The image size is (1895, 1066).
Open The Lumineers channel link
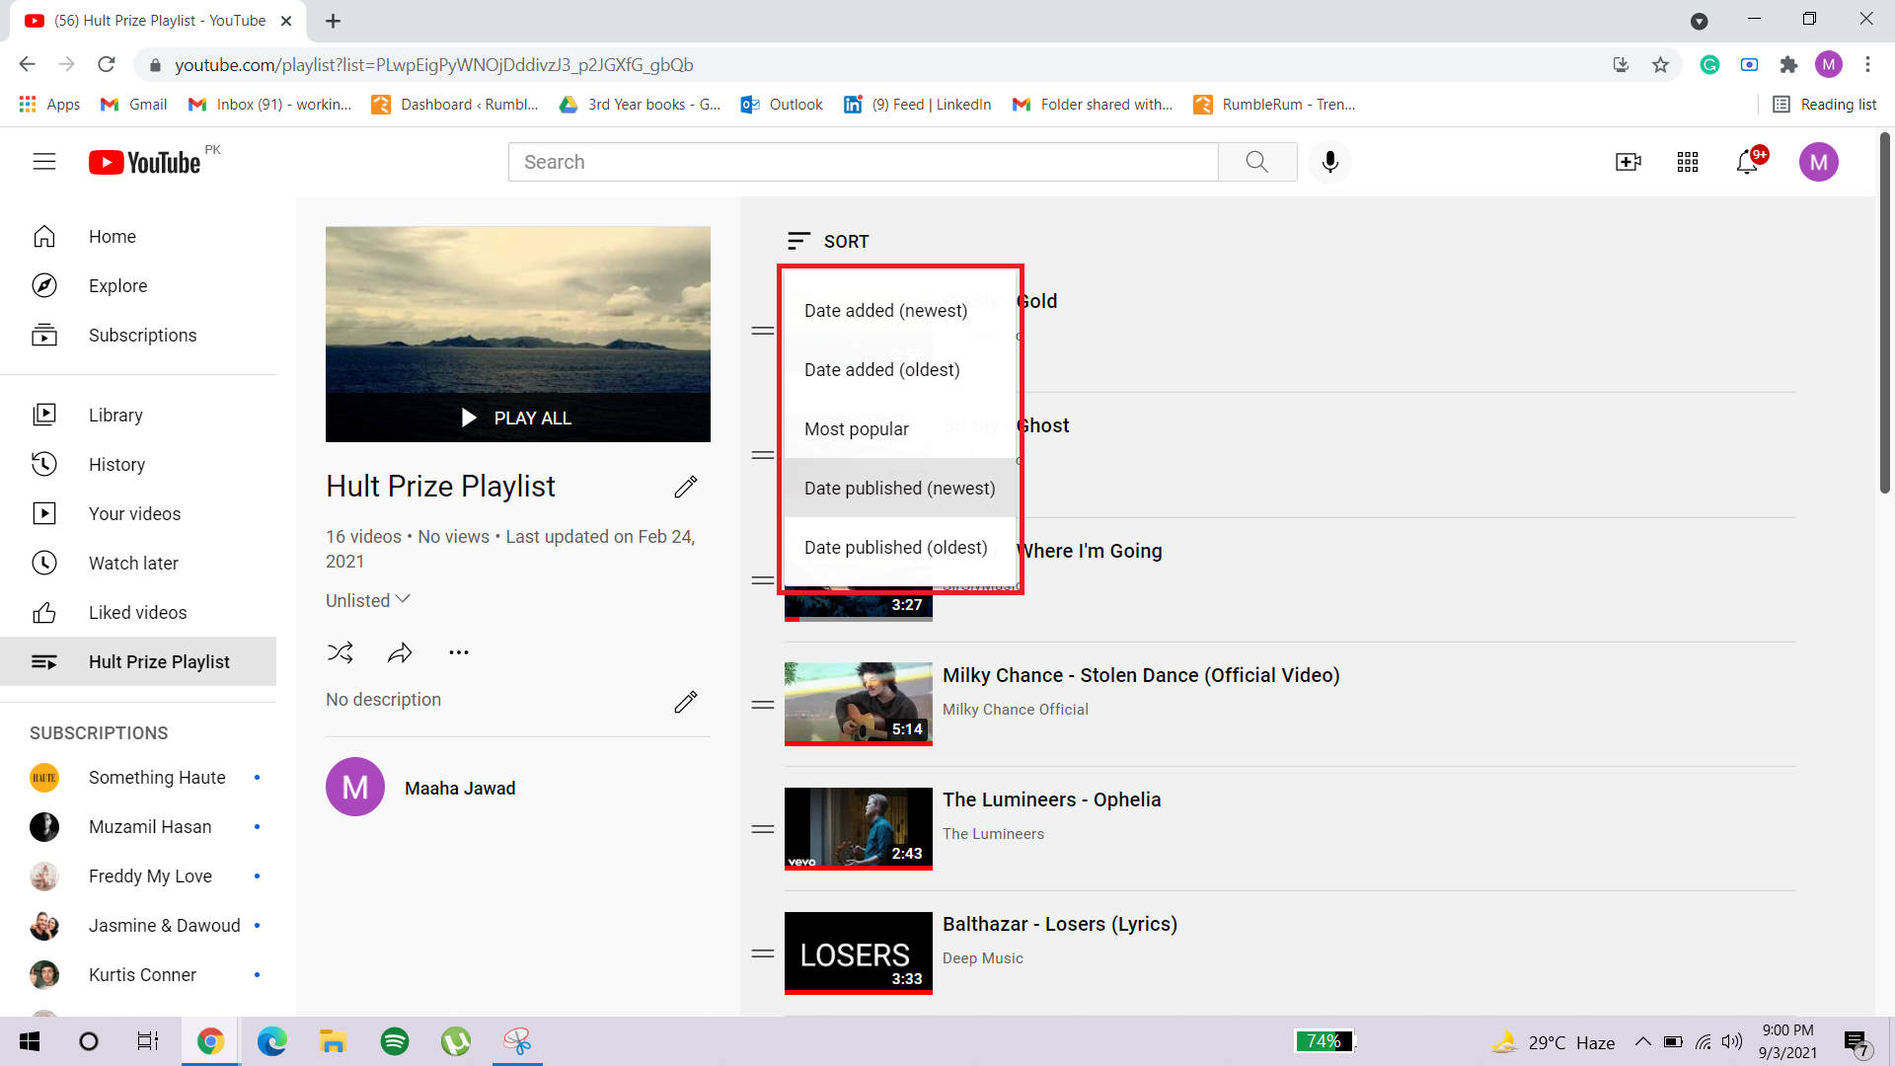[993, 834]
